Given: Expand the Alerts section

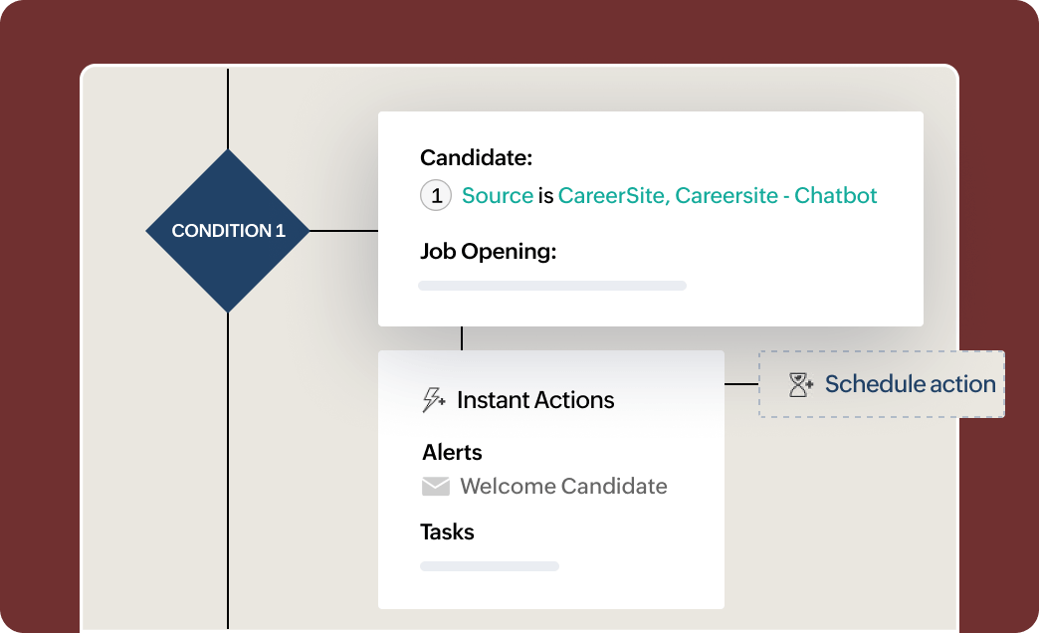Looking at the screenshot, I should tap(451, 452).
